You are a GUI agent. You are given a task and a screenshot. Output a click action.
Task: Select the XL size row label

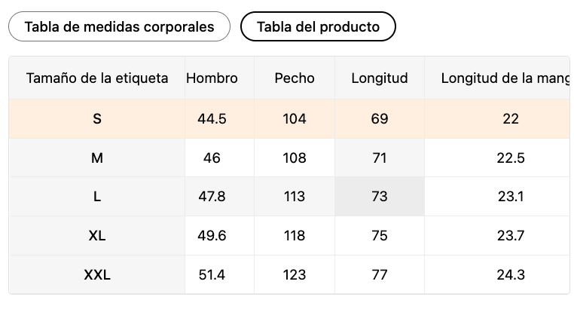(97, 236)
